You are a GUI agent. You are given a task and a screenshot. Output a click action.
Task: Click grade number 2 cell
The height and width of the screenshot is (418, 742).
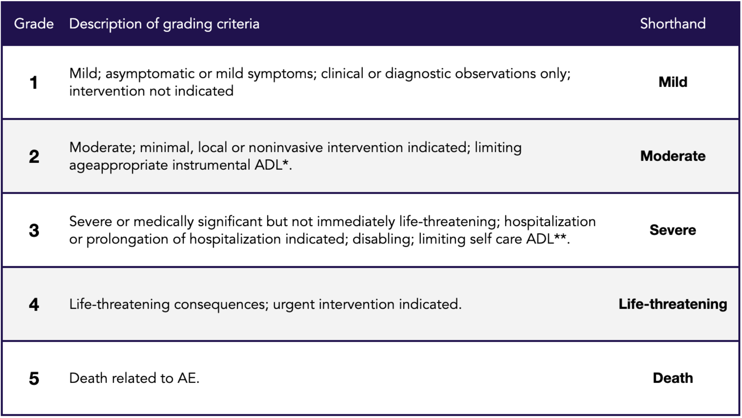pyautogui.click(x=34, y=157)
